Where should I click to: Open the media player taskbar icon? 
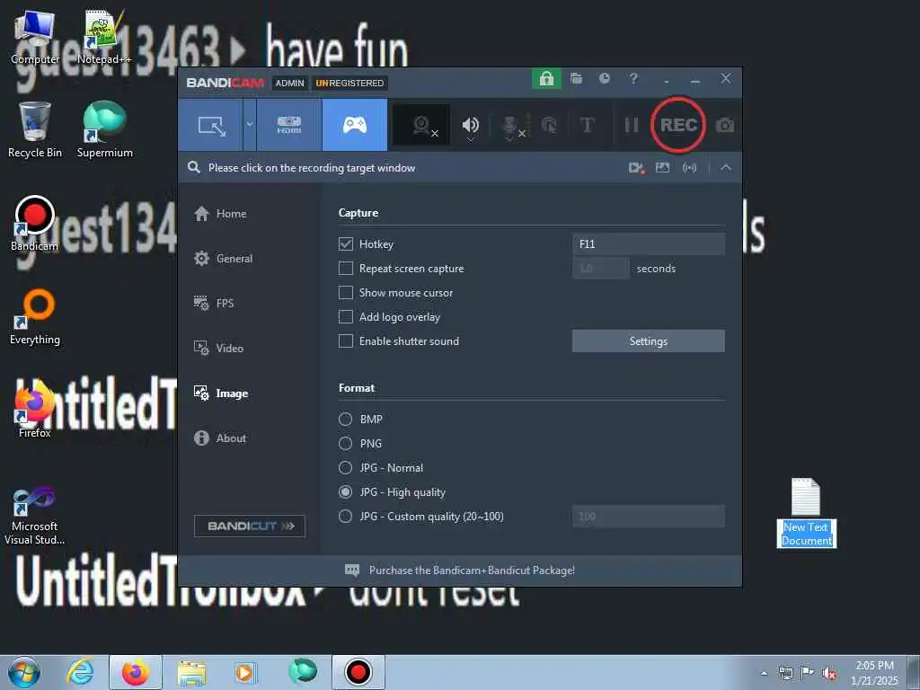[x=244, y=672]
